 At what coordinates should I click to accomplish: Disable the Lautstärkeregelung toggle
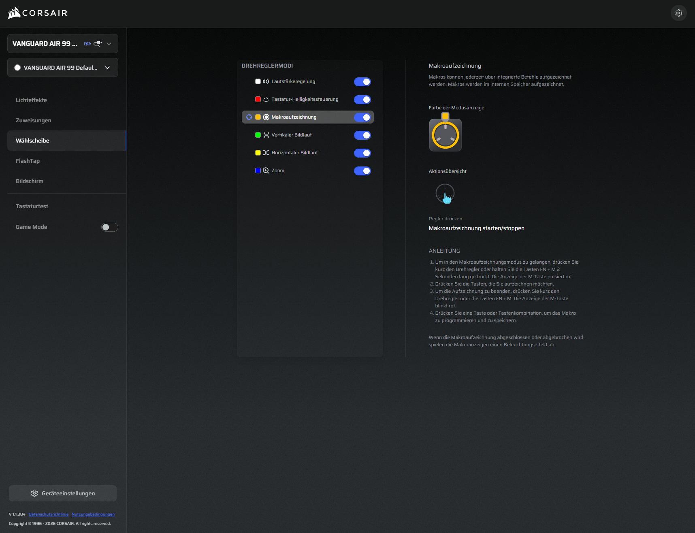[362, 82]
